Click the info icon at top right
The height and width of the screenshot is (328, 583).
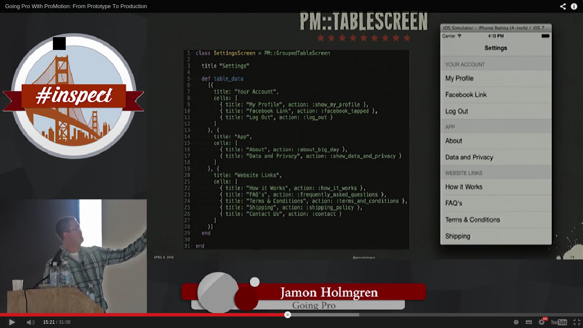[x=574, y=6]
